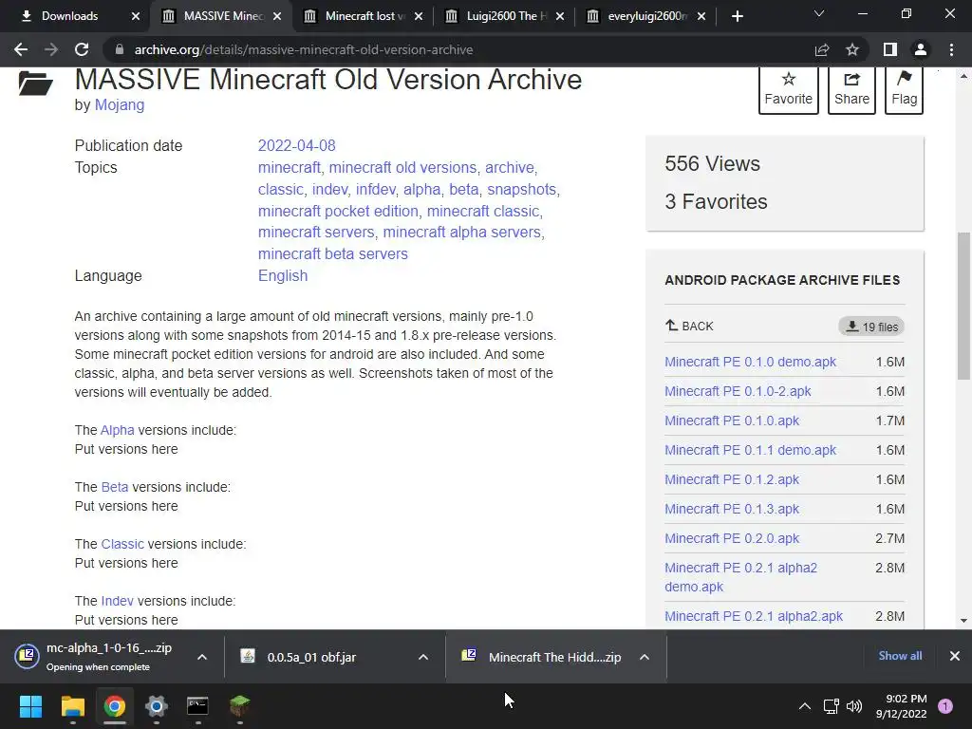
Task: Open the Minecraft grass block taskbar icon
Action: click(240, 706)
